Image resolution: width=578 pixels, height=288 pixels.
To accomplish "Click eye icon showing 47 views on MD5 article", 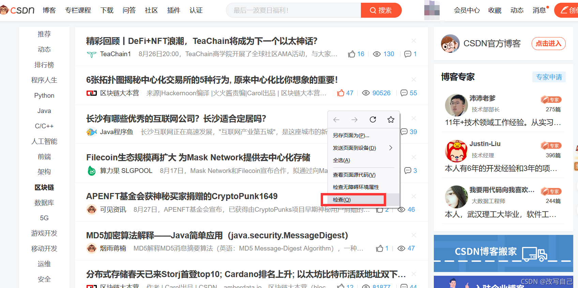I will [401, 249].
